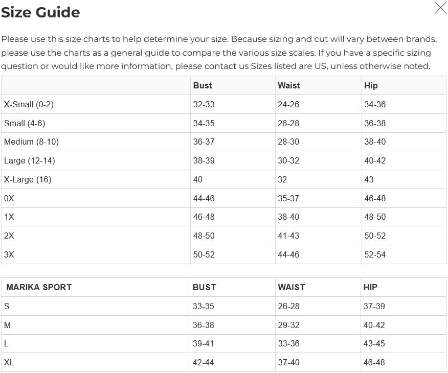The height and width of the screenshot is (373, 448).
Task: Select the Waist column header in first table
Action: [x=289, y=85]
